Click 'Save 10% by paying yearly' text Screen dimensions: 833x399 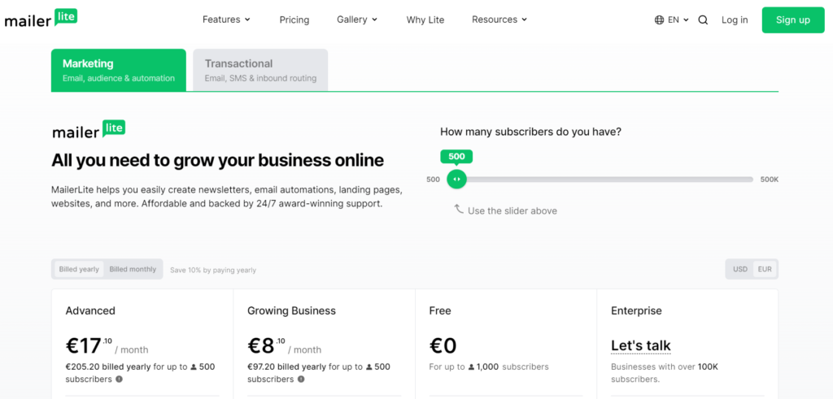(213, 270)
